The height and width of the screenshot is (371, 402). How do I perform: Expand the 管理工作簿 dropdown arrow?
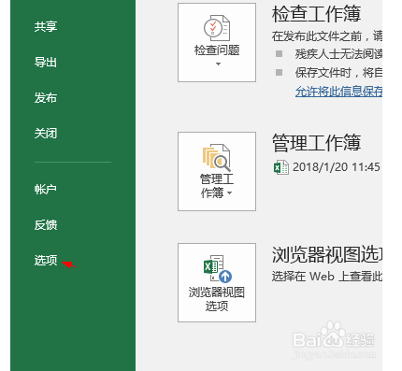tap(230, 193)
